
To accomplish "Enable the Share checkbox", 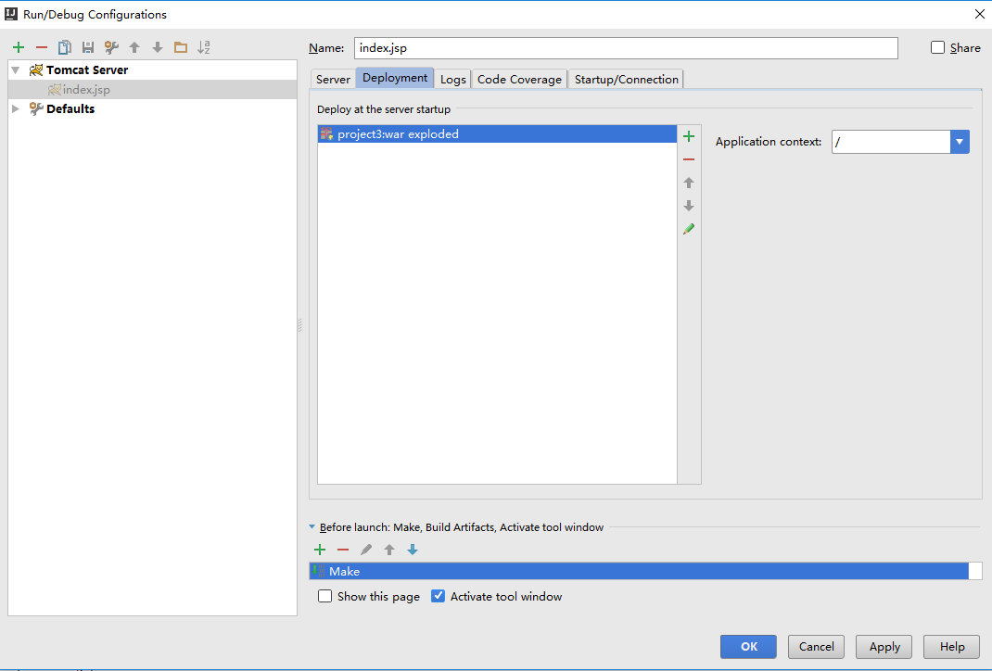I will [937, 47].
